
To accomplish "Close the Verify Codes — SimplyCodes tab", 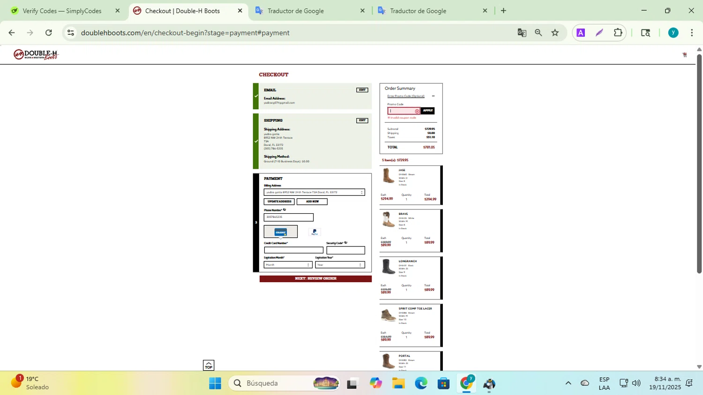I will [x=118, y=11].
